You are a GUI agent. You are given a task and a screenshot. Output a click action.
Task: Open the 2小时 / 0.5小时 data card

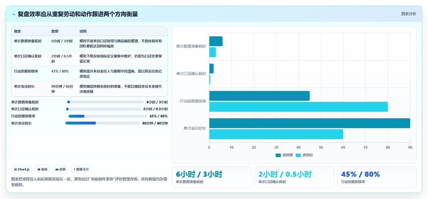coord(294,177)
